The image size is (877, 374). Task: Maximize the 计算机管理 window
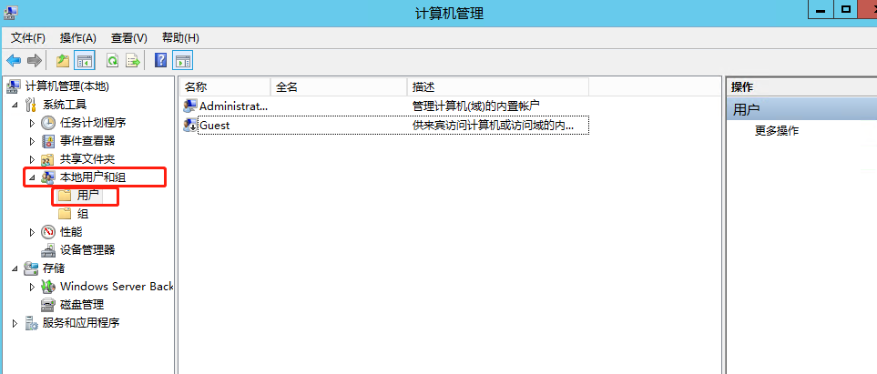846,8
